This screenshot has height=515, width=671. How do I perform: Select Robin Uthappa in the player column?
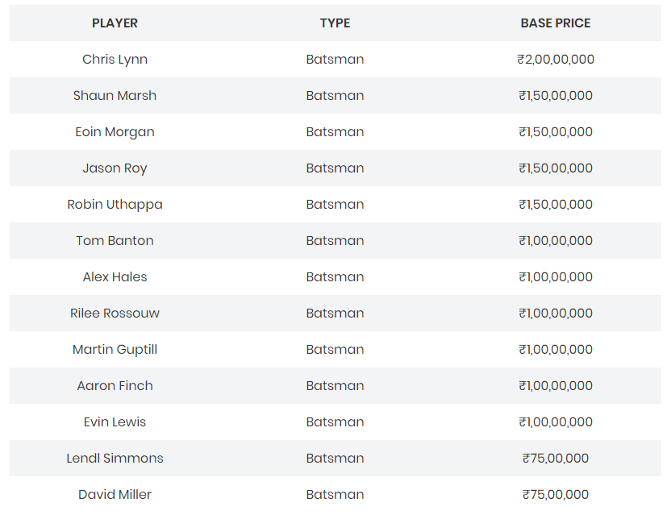115,205
